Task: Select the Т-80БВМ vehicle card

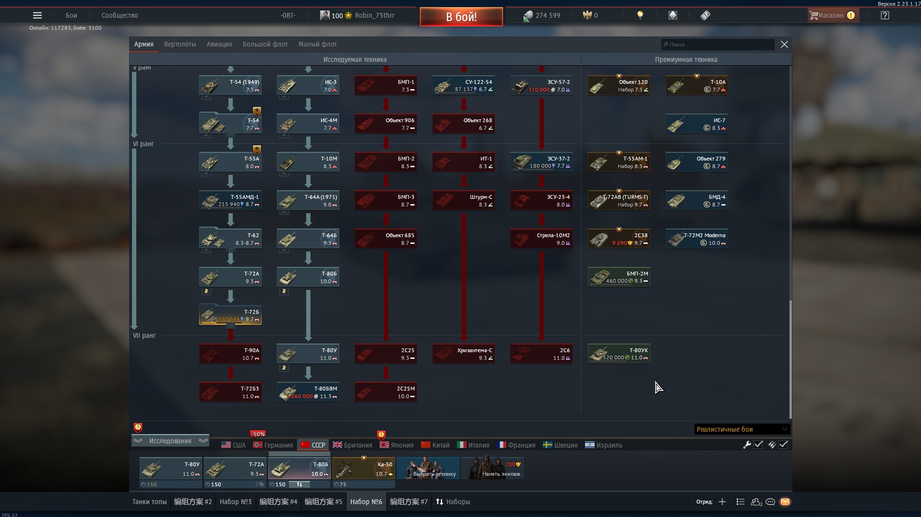Action: click(x=308, y=392)
